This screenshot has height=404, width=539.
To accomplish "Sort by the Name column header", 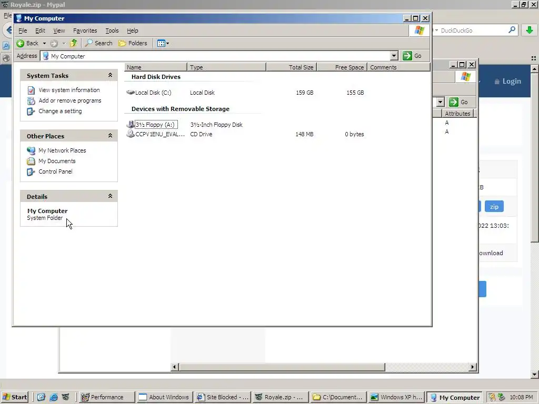I will tap(156, 67).
